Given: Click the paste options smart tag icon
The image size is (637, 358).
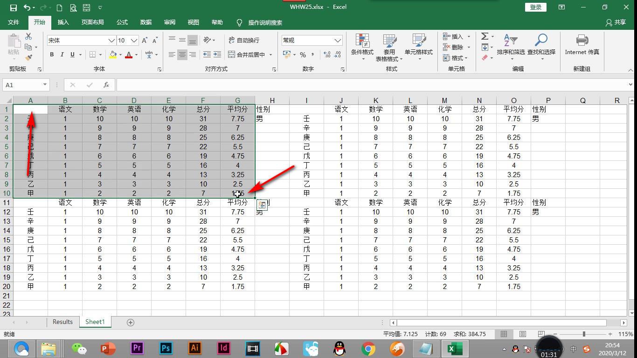Looking at the screenshot, I should pyautogui.click(x=262, y=205).
